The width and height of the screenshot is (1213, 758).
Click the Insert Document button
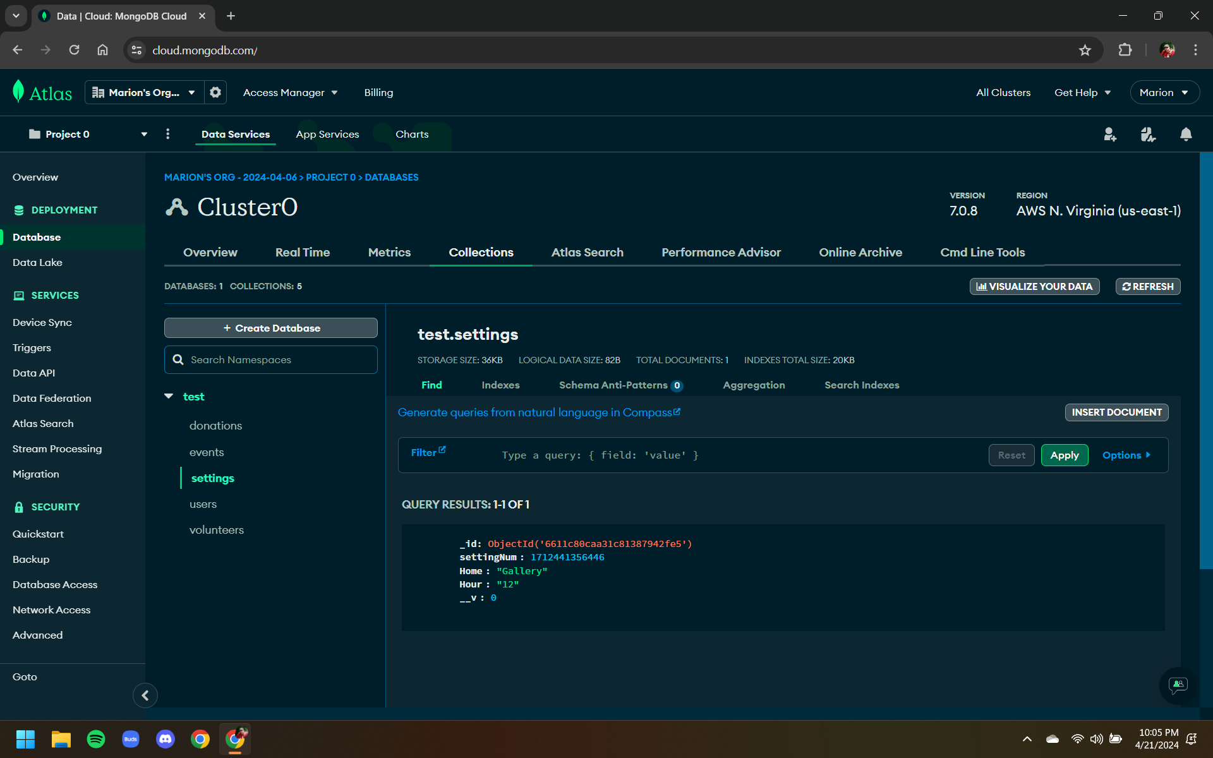click(1116, 412)
